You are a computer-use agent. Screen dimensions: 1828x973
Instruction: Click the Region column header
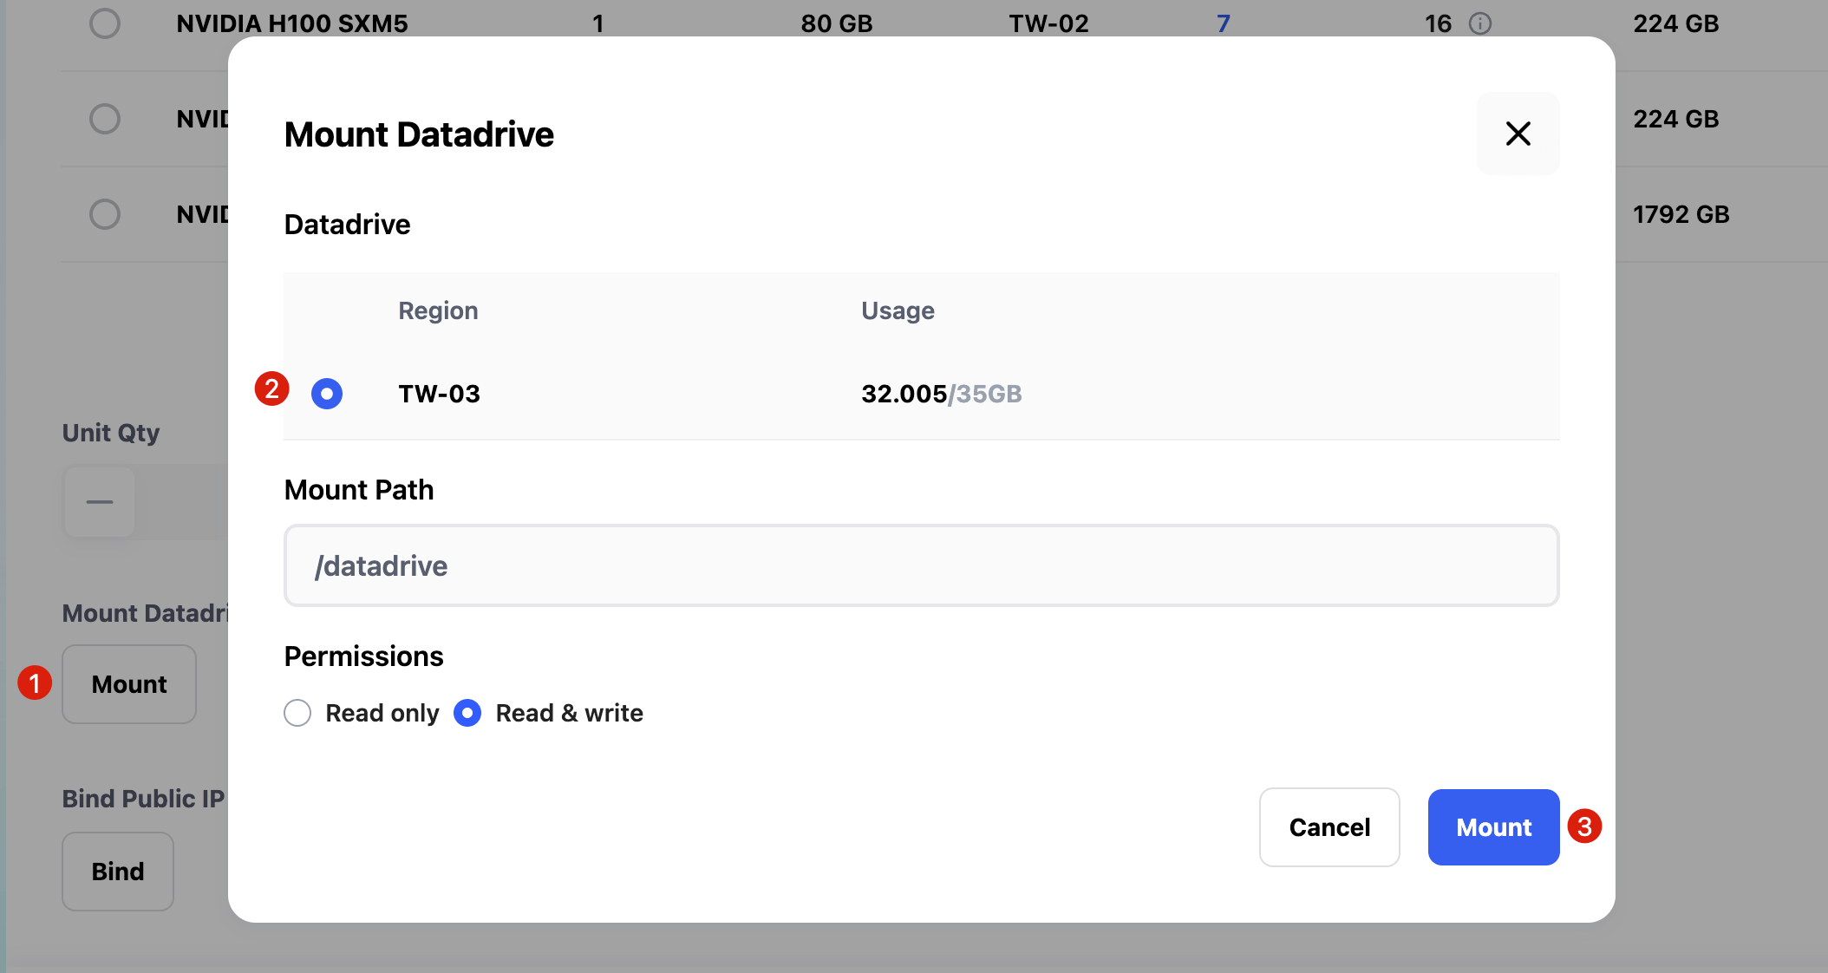coord(438,310)
